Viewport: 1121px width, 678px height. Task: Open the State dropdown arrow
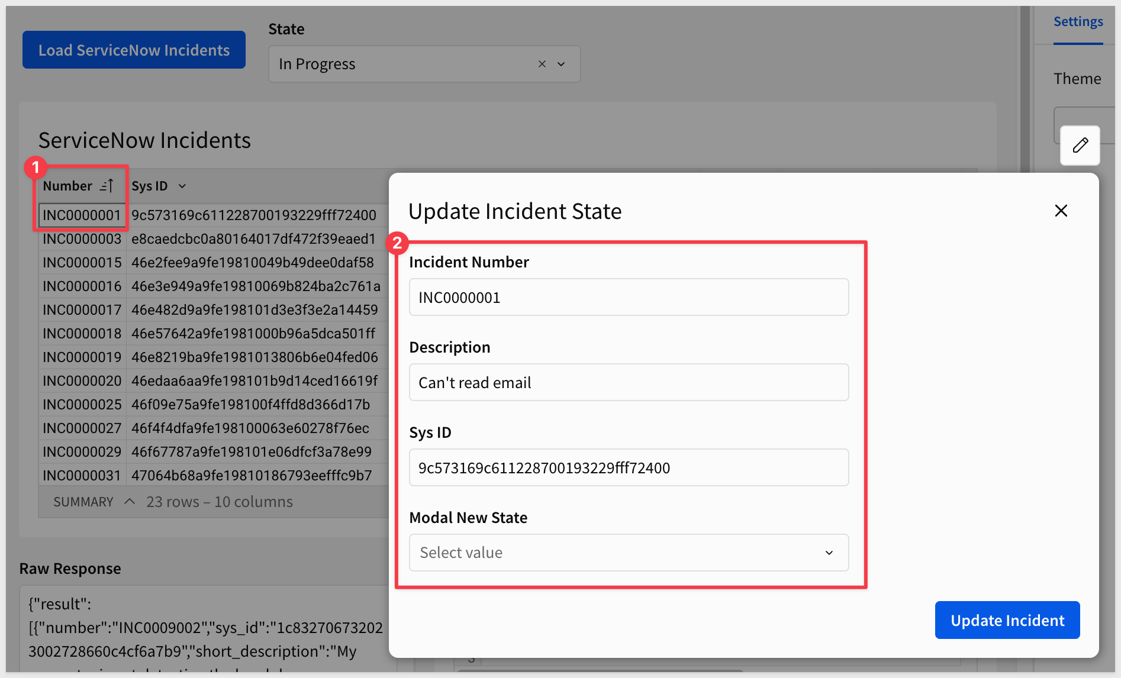pyautogui.click(x=561, y=64)
